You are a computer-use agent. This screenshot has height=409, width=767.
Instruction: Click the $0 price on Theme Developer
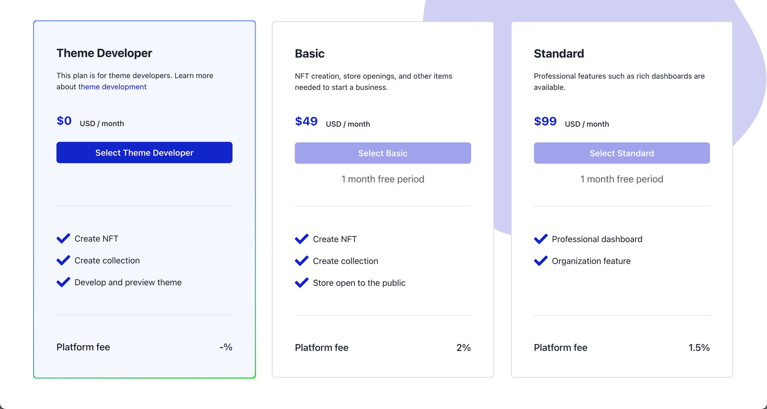[64, 121]
